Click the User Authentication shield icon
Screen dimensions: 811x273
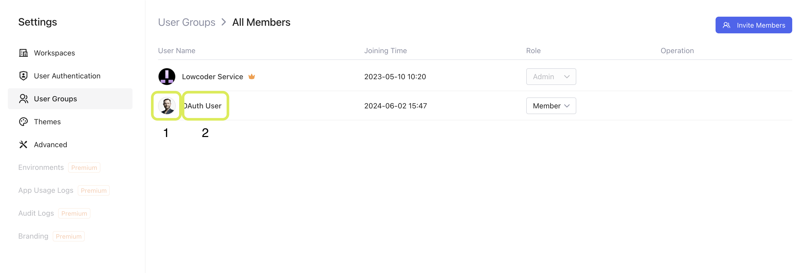tap(23, 76)
